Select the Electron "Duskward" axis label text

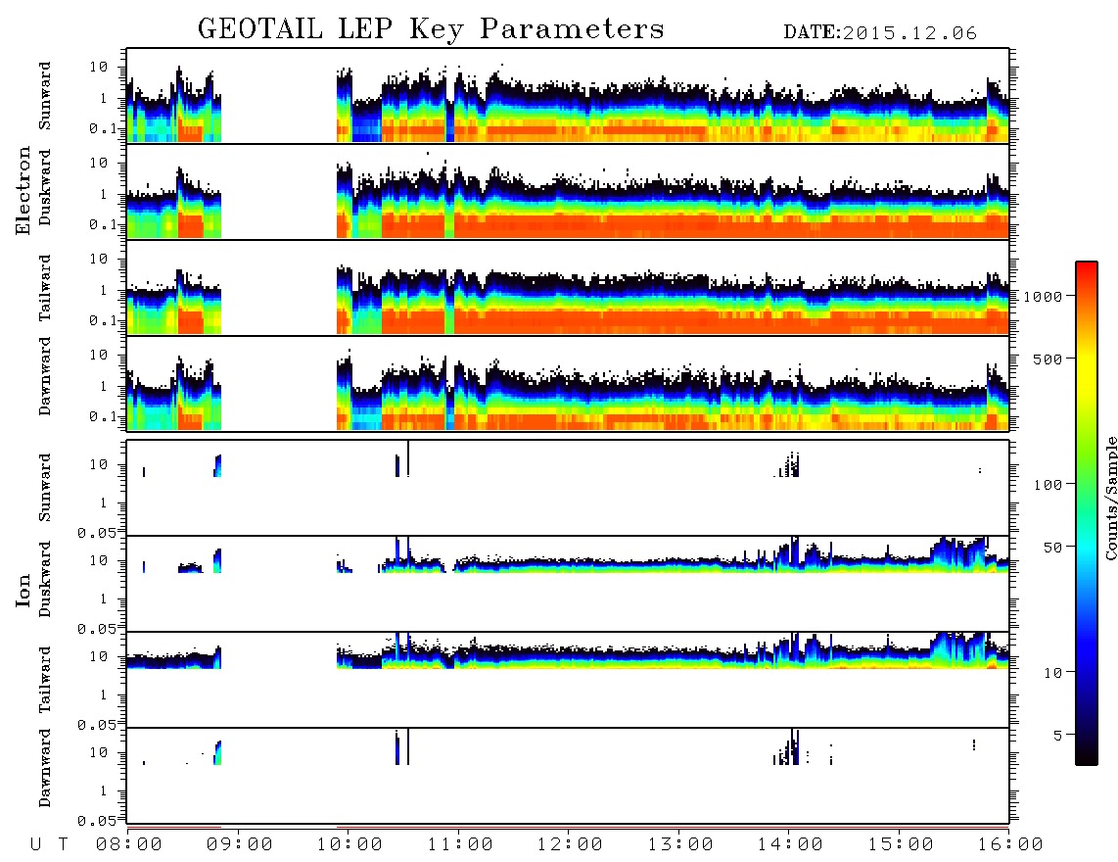pyautogui.click(x=45, y=187)
